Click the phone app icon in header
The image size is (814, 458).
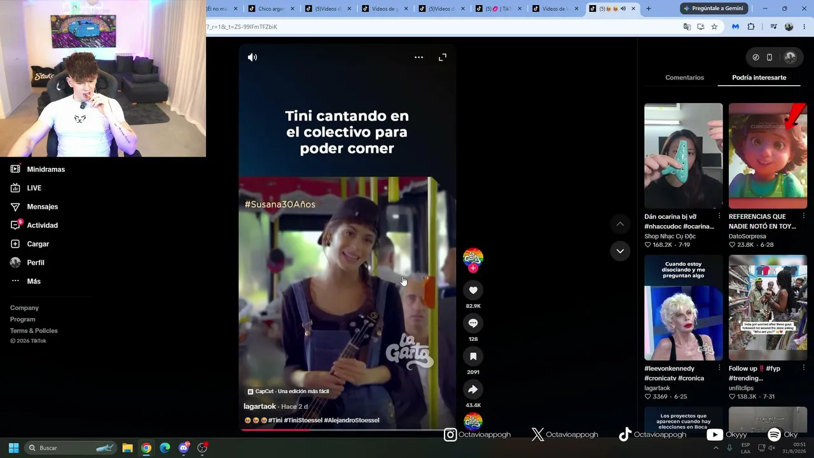coord(769,57)
